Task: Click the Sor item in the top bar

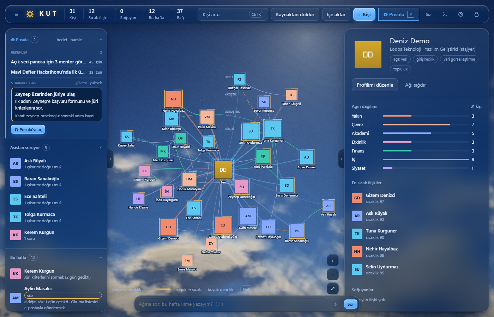Action: tap(429, 14)
